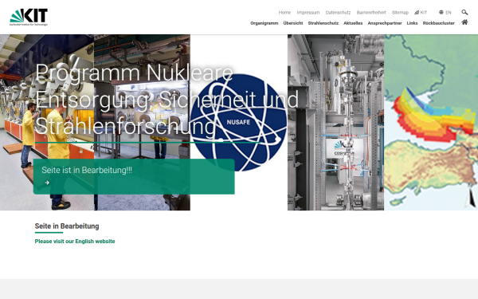Open the Datenschutz link
Screen dimensions: 478x299
pos(338,13)
